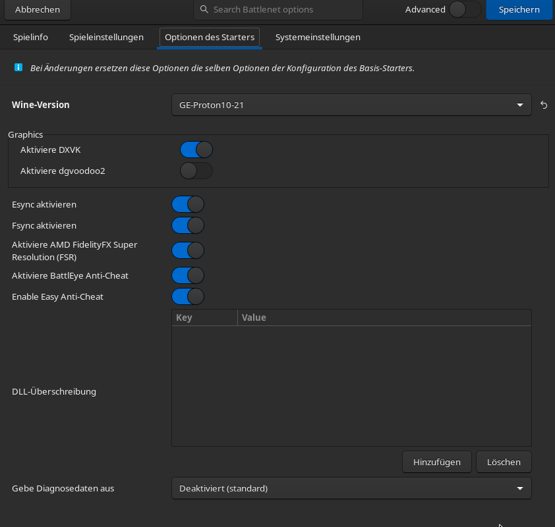Click the blue info icon in the notice bar
Screen dimensions: 555x527
pos(18,67)
